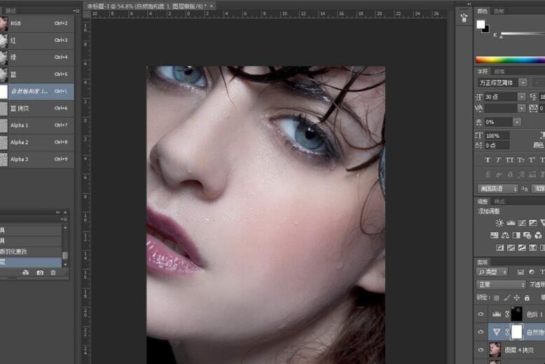Open the layer blend mode dropdown

(x=501, y=285)
